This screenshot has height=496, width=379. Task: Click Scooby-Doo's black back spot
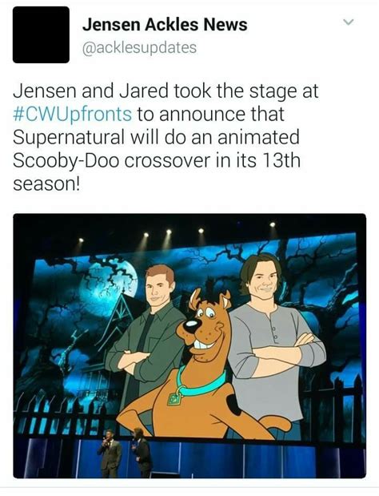click(233, 405)
